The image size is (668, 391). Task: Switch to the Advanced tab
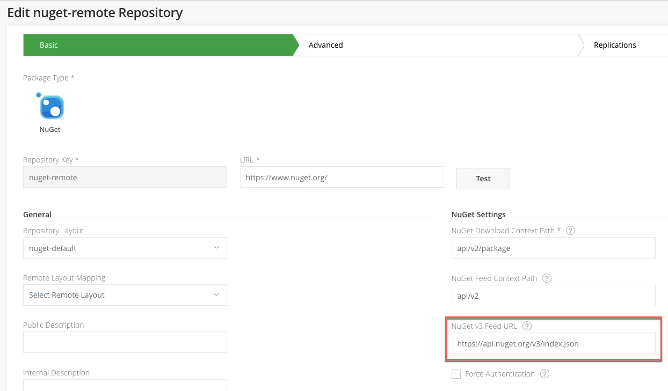click(x=325, y=45)
